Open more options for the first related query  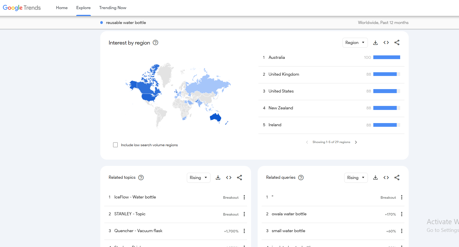pyautogui.click(x=402, y=197)
